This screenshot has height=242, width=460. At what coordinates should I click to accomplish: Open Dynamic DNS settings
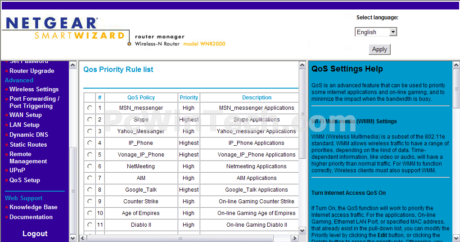pyautogui.click(x=29, y=135)
